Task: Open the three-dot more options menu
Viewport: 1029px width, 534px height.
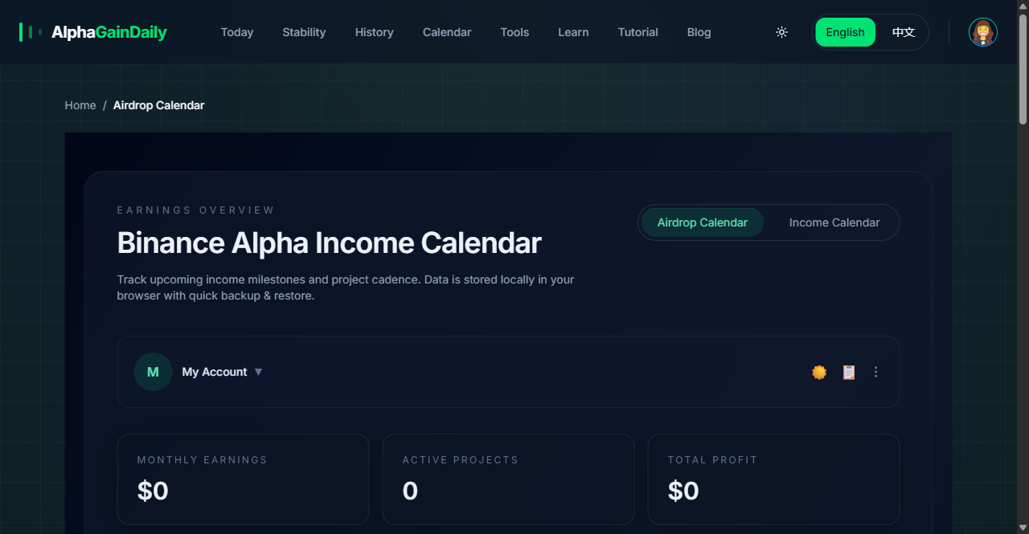Action: (875, 372)
